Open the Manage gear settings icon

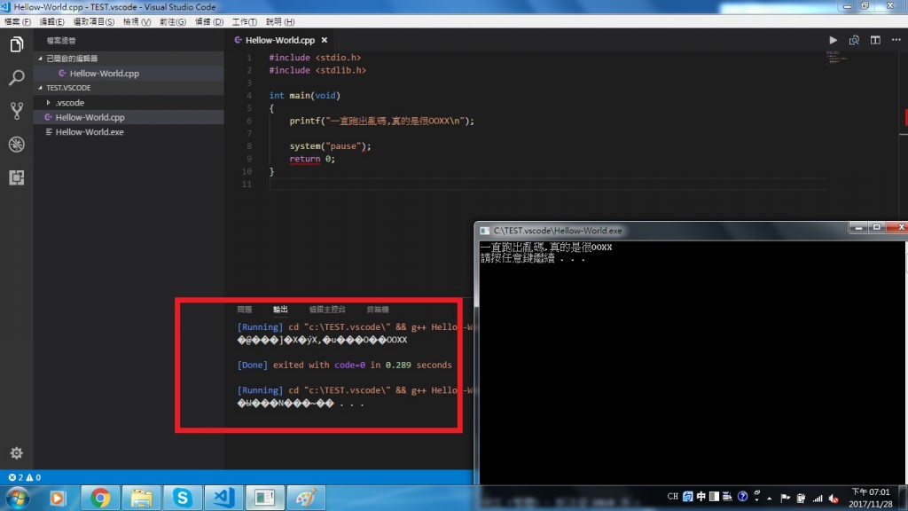pyautogui.click(x=16, y=453)
